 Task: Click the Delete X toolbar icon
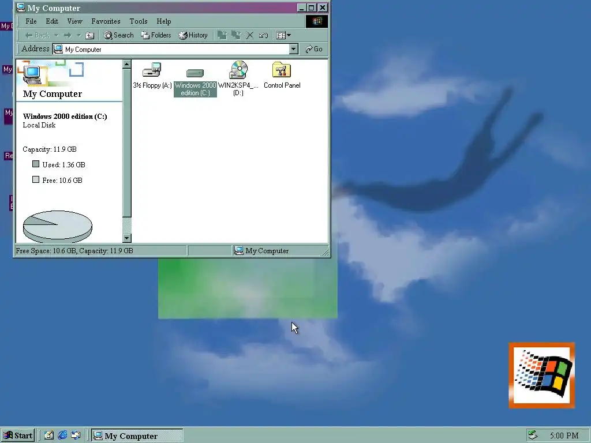pos(249,35)
